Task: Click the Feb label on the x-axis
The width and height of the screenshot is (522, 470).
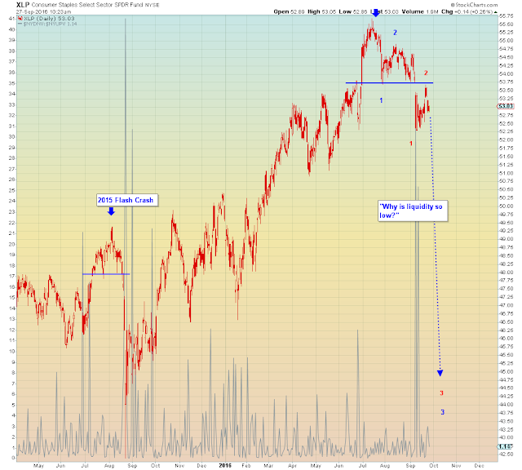Action: tap(246, 465)
